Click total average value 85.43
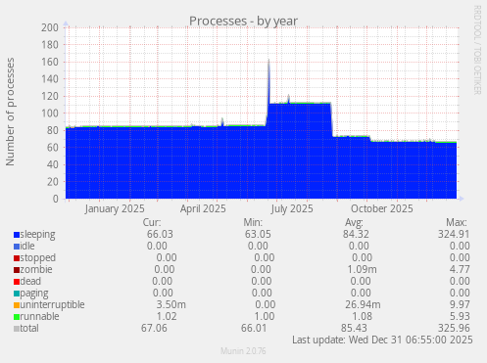This screenshot has width=487, height=363. (x=354, y=328)
